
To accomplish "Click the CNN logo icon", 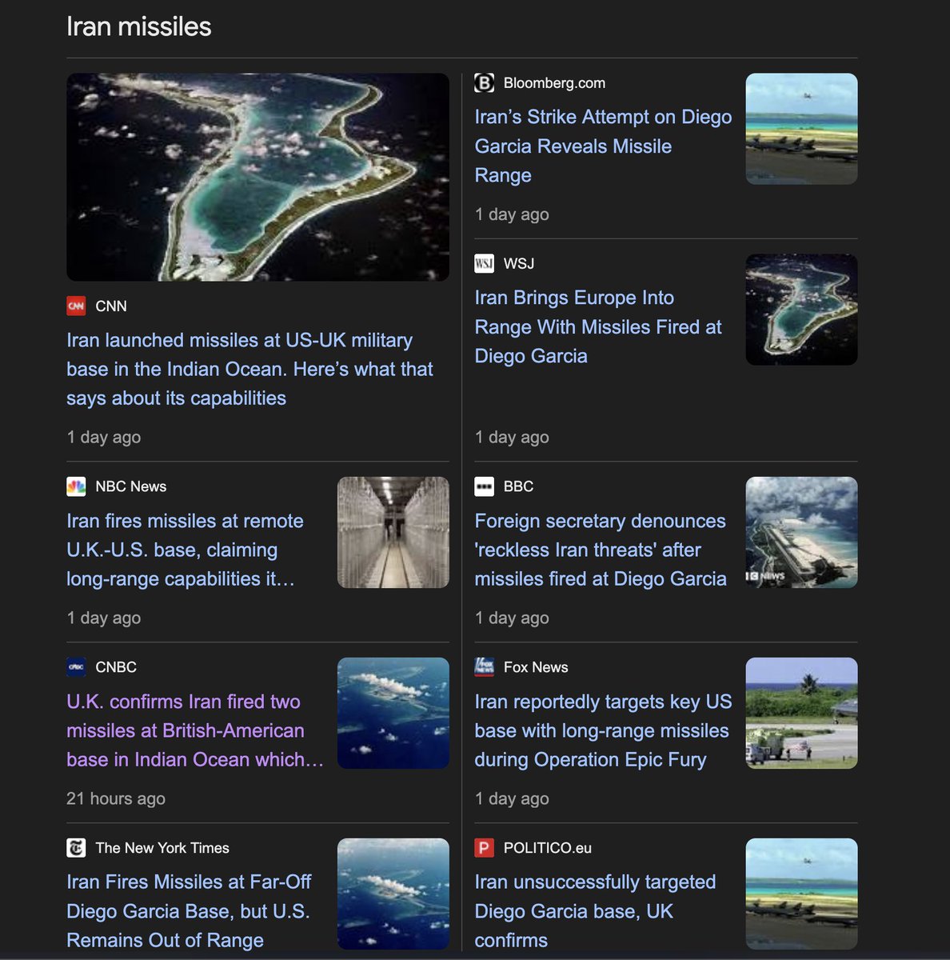I will pyautogui.click(x=76, y=306).
